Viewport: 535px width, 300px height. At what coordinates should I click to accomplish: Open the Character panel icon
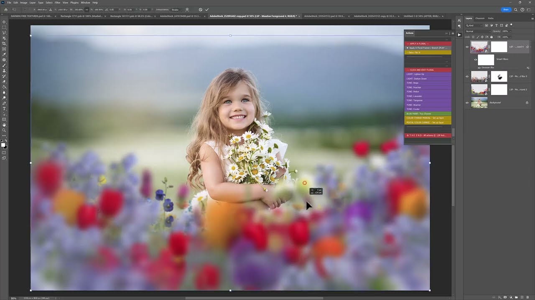click(x=459, y=20)
